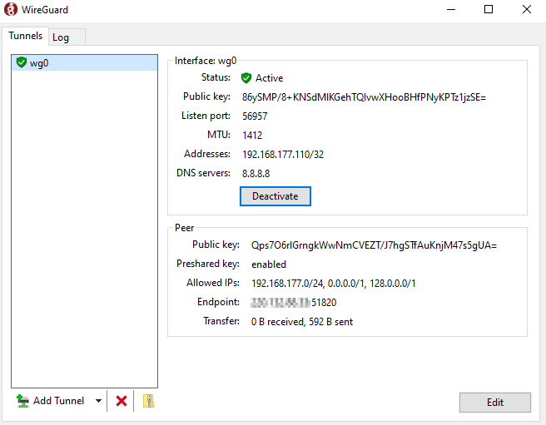The height and width of the screenshot is (425, 546).
Task: Minimize the WireGuard window
Action: 450,10
